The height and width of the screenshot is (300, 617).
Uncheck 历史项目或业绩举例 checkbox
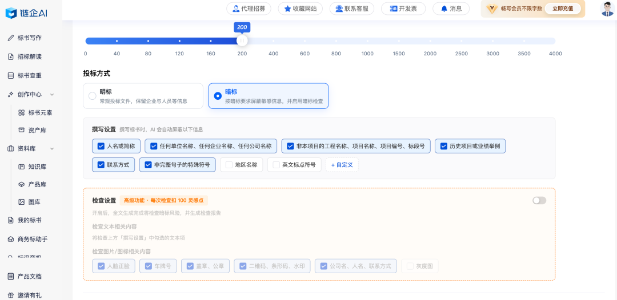[443, 147]
